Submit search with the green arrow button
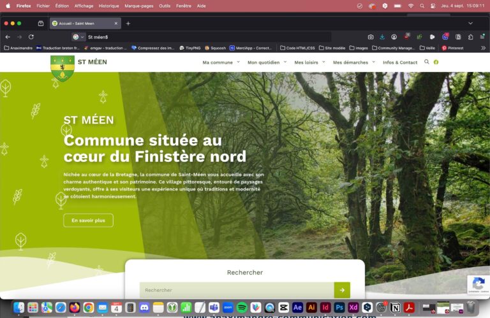This screenshot has width=490, height=318. [x=342, y=290]
